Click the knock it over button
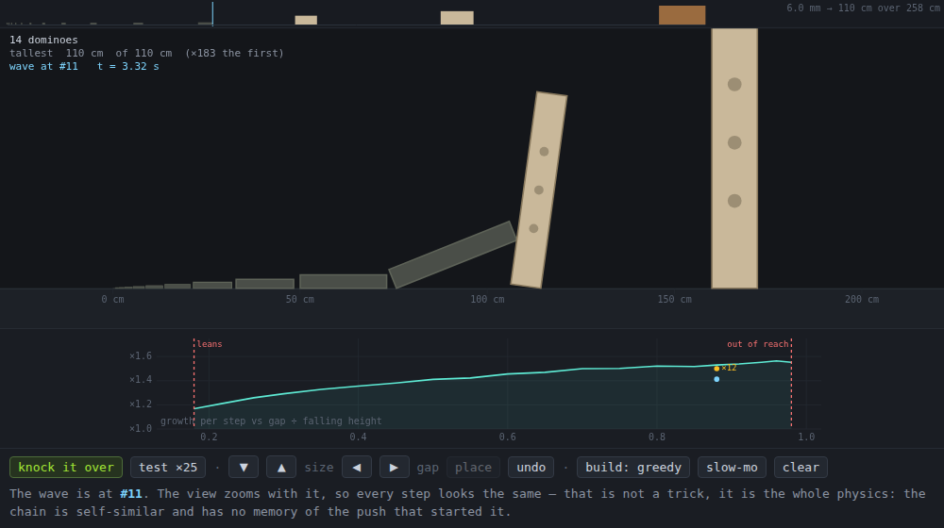Image resolution: width=944 pixels, height=528 pixels. 66,468
